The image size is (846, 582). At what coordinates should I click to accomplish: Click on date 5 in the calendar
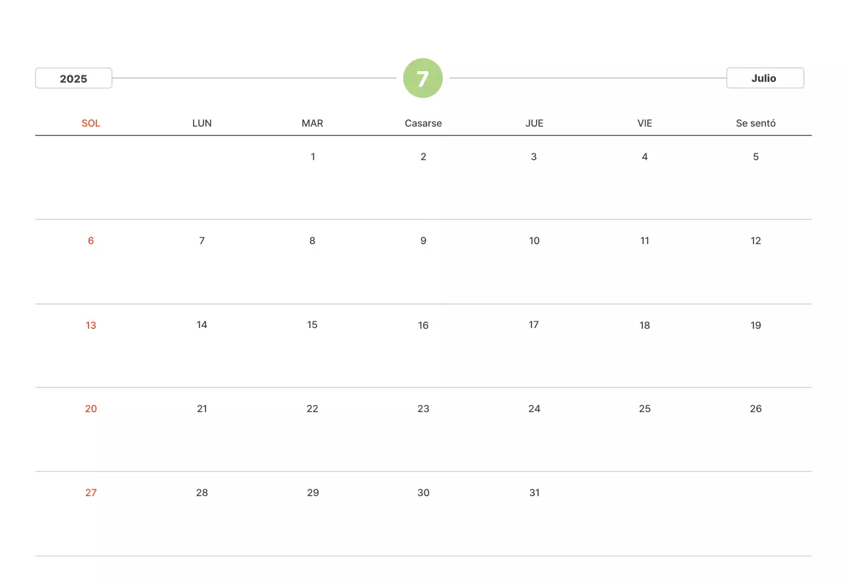(x=755, y=157)
